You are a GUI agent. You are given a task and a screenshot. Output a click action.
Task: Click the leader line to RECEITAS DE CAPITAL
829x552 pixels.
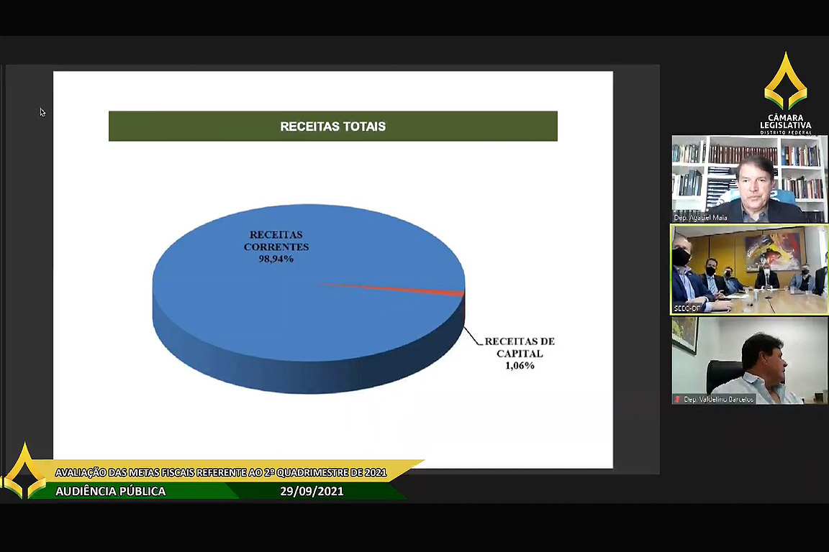[x=471, y=336]
